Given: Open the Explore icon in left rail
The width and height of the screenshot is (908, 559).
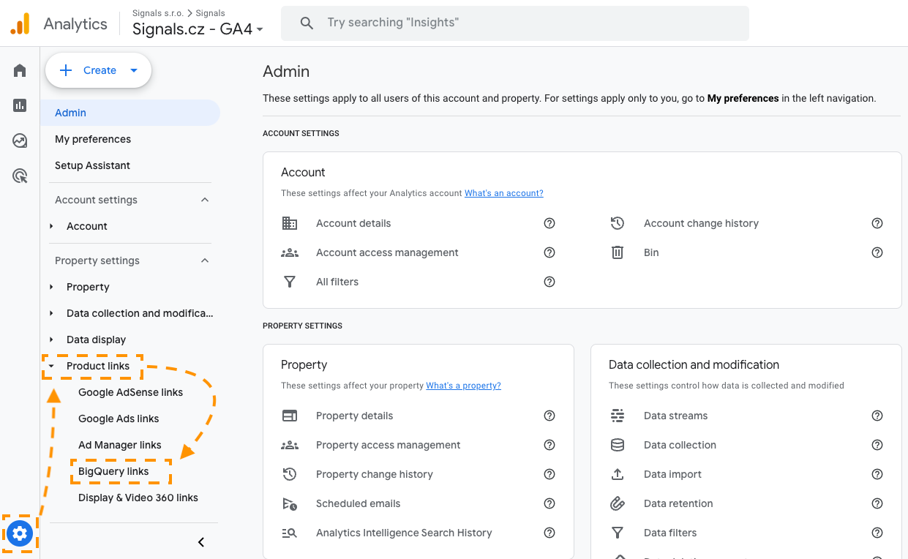Looking at the screenshot, I should coord(20,140).
